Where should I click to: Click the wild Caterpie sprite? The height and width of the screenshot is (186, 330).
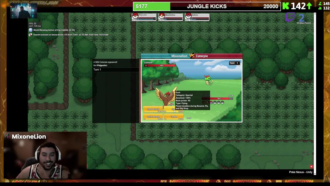tap(208, 80)
